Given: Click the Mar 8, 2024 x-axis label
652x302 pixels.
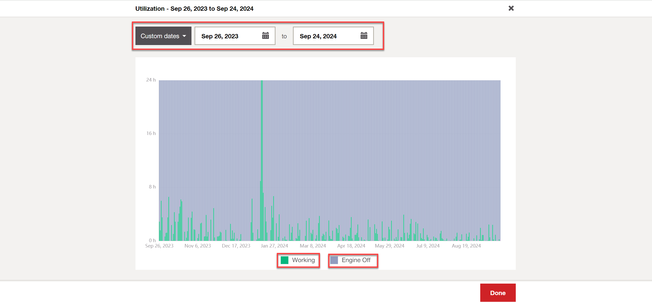Looking at the screenshot, I should pos(313,246).
